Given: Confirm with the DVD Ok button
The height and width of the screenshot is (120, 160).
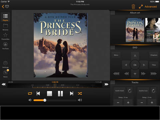Looking at the screenshot, I should tap(135, 65).
